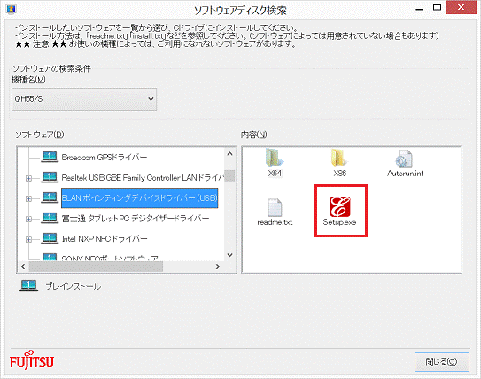Click the Realtek USB GBE LAN driver laptop icon
The width and height of the screenshot is (481, 379).
(50, 177)
